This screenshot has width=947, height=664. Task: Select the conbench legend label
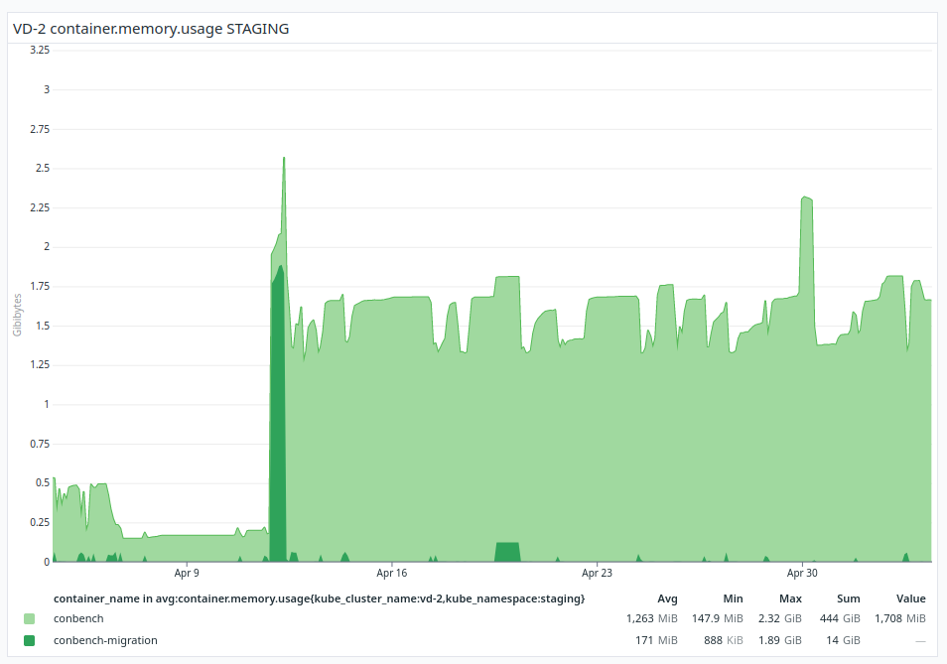[78, 618]
